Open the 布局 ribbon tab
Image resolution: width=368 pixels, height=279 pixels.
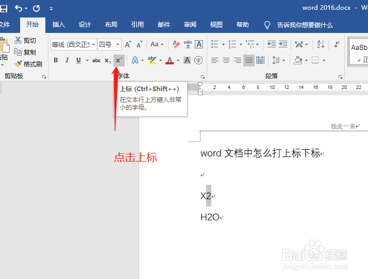111,24
